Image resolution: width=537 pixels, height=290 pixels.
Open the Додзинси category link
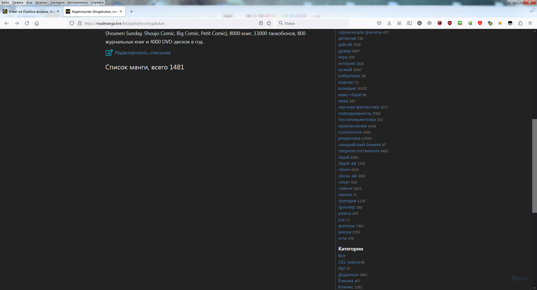(x=348, y=275)
